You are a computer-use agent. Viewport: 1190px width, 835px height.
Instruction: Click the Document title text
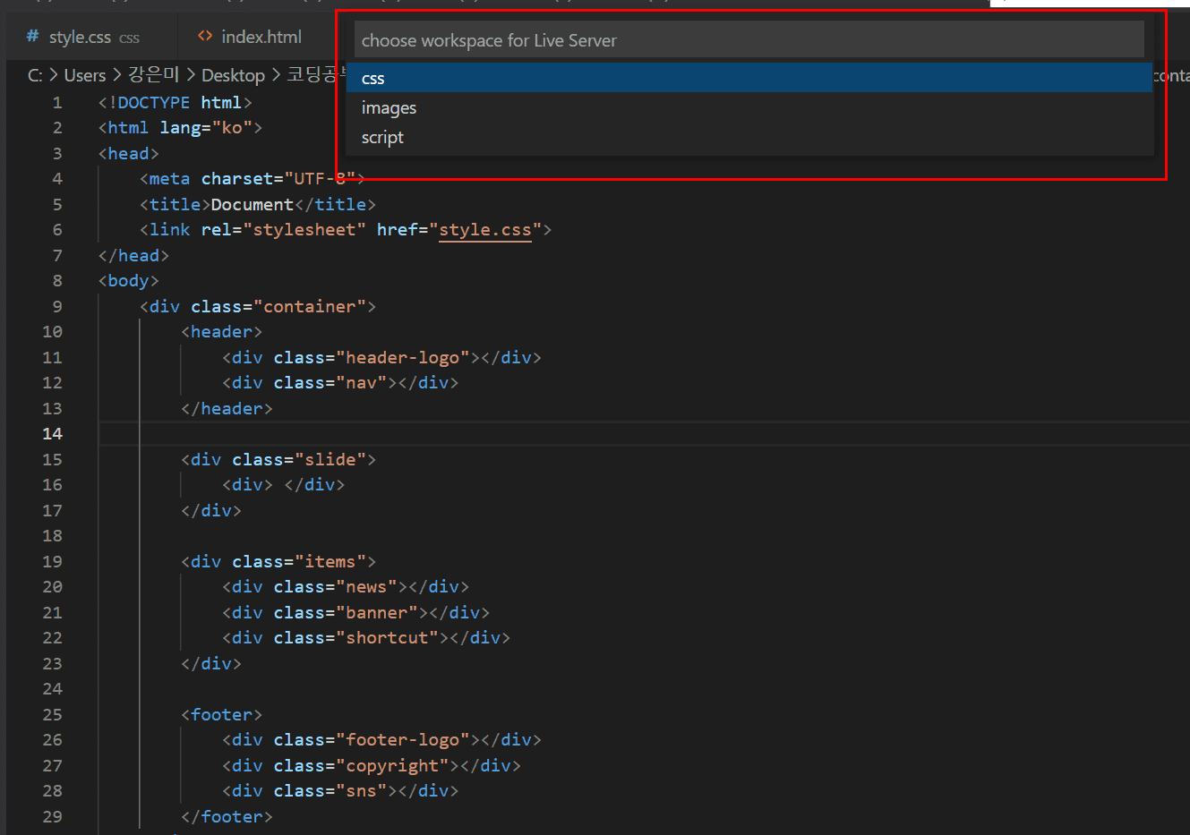(x=252, y=205)
